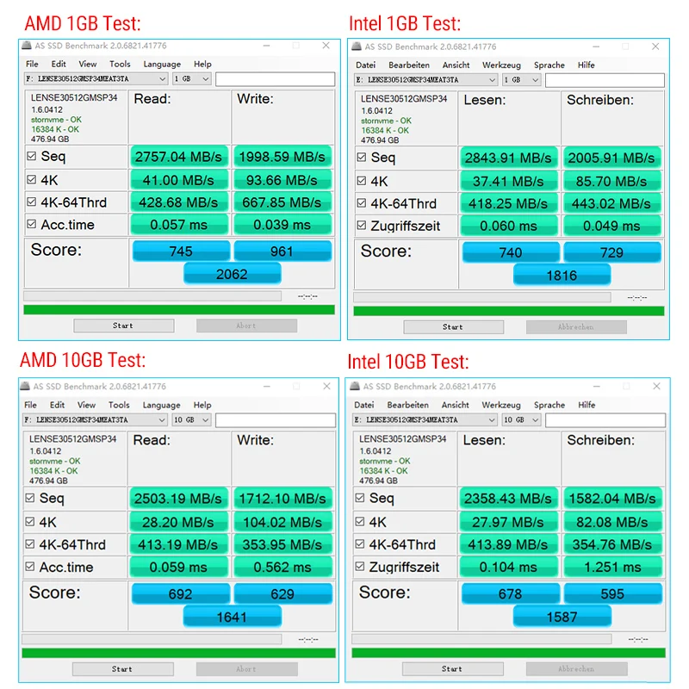The height and width of the screenshot is (689, 689).
Task: Open 10 GB size dropdown in Intel window
Action: pyautogui.click(x=521, y=420)
